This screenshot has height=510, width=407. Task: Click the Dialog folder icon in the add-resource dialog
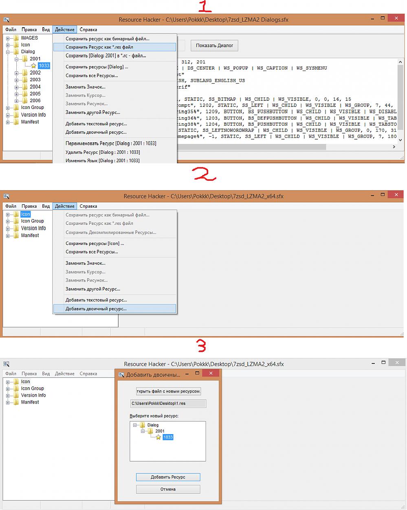(143, 425)
